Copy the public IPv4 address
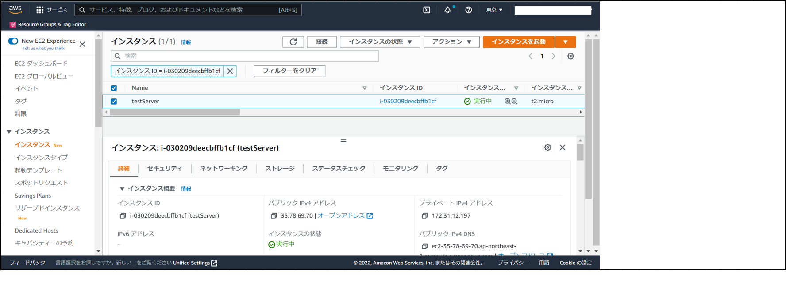Screen dimensions: 786x286 (274, 216)
